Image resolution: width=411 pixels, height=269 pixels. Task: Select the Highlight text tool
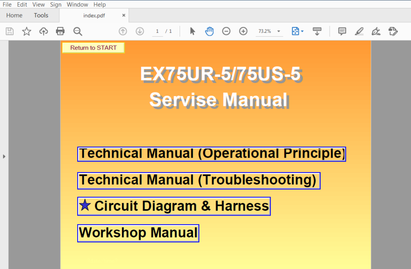pos(359,32)
